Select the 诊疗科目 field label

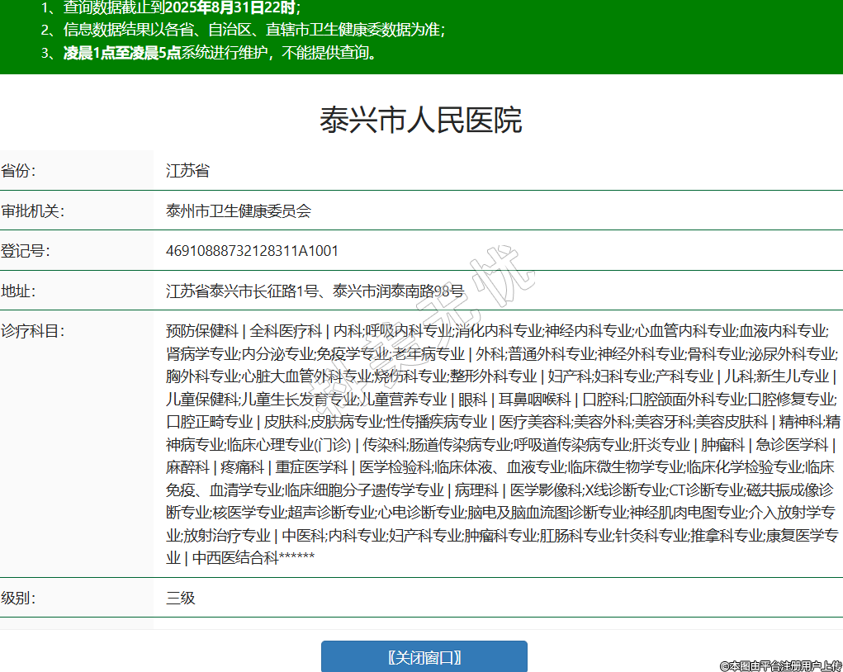click(32, 331)
